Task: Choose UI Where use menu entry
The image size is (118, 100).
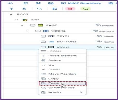Action: click(x=62, y=88)
